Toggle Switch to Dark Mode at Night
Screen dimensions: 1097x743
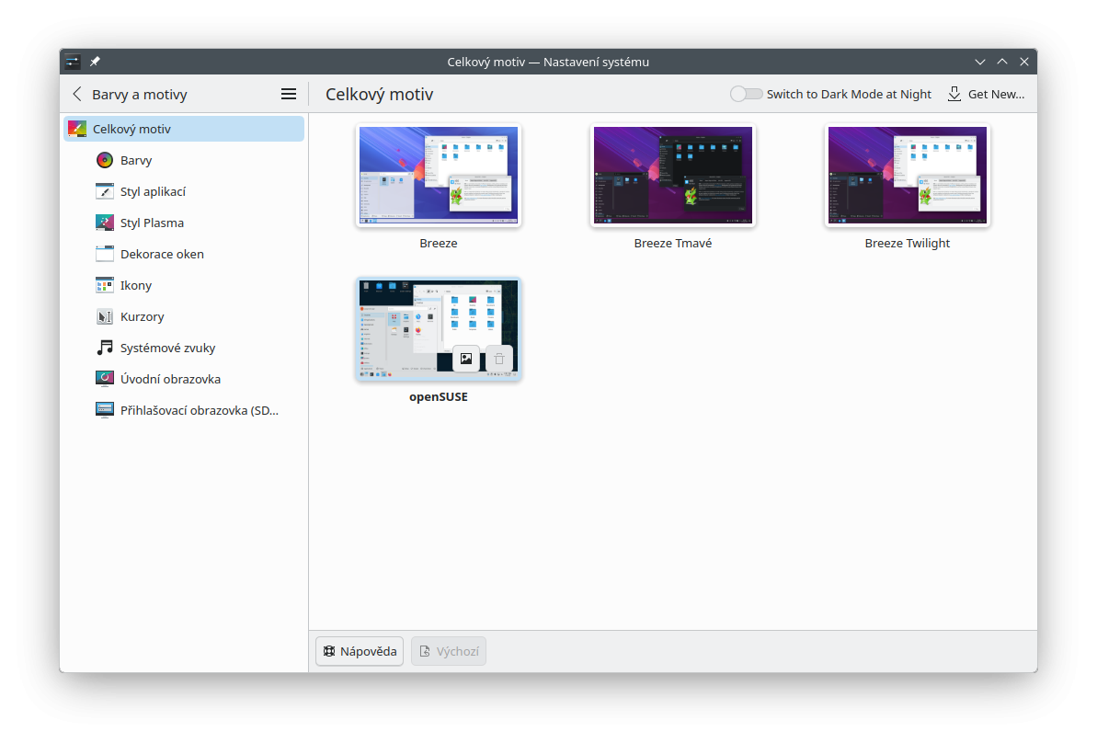[x=746, y=94]
